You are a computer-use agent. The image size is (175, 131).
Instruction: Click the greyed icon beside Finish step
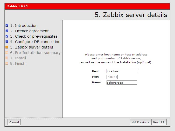(x=7, y=63)
